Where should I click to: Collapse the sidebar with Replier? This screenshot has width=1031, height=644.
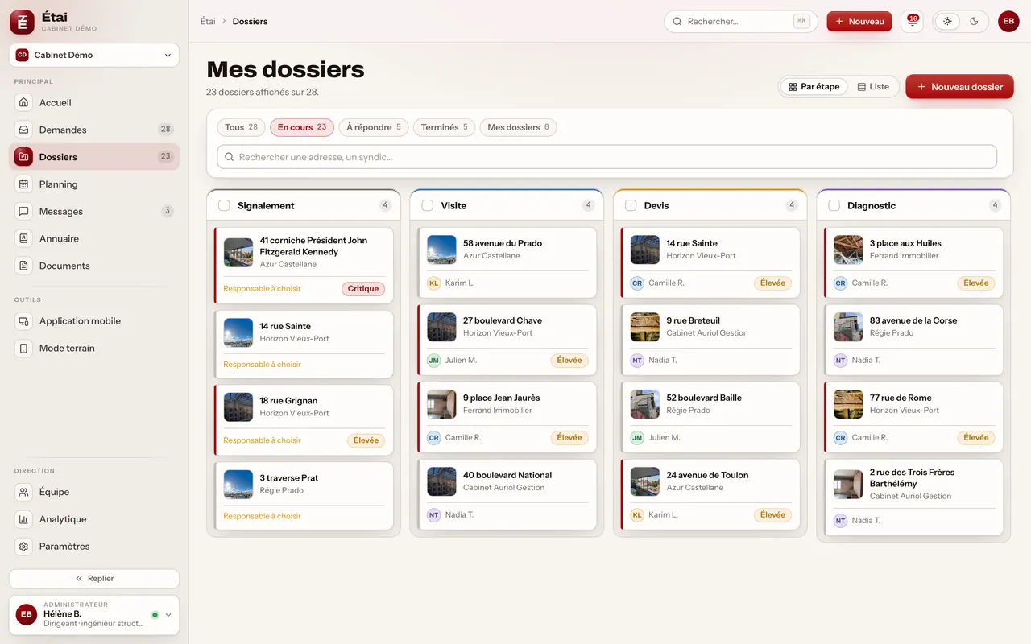click(x=94, y=579)
